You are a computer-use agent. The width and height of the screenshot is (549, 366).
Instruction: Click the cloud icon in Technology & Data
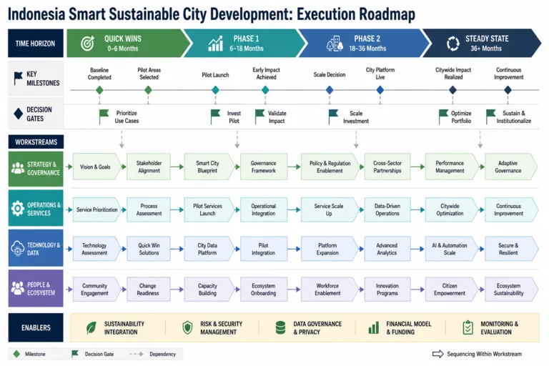[17, 248]
